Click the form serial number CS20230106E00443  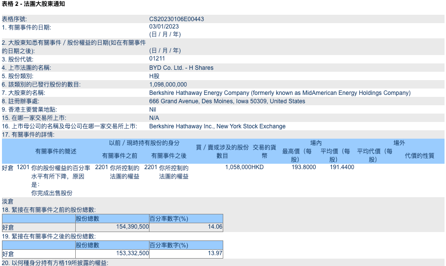[177, 19]
